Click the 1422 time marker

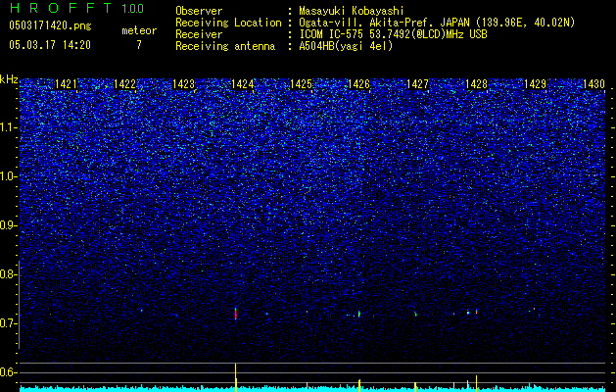pos(125,84)
